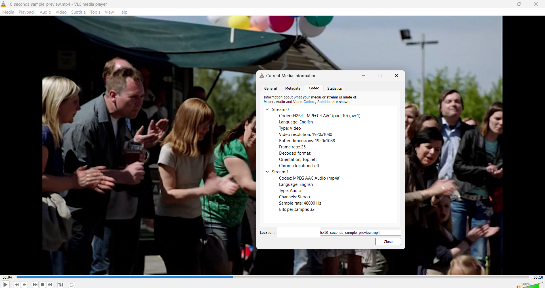
Task: Close the VLC media player window
Action: click(536, 4)
